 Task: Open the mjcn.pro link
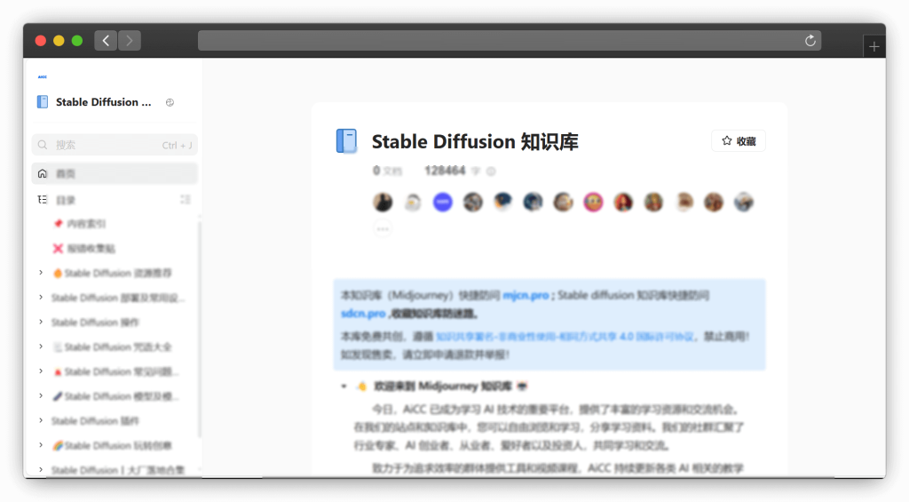tap(526, 295)
